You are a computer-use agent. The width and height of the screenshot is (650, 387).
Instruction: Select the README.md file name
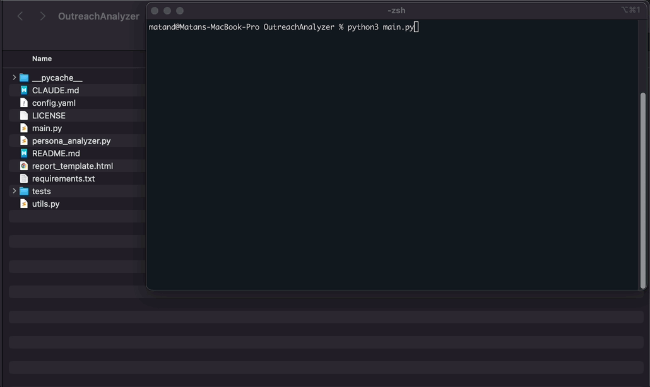56,153
